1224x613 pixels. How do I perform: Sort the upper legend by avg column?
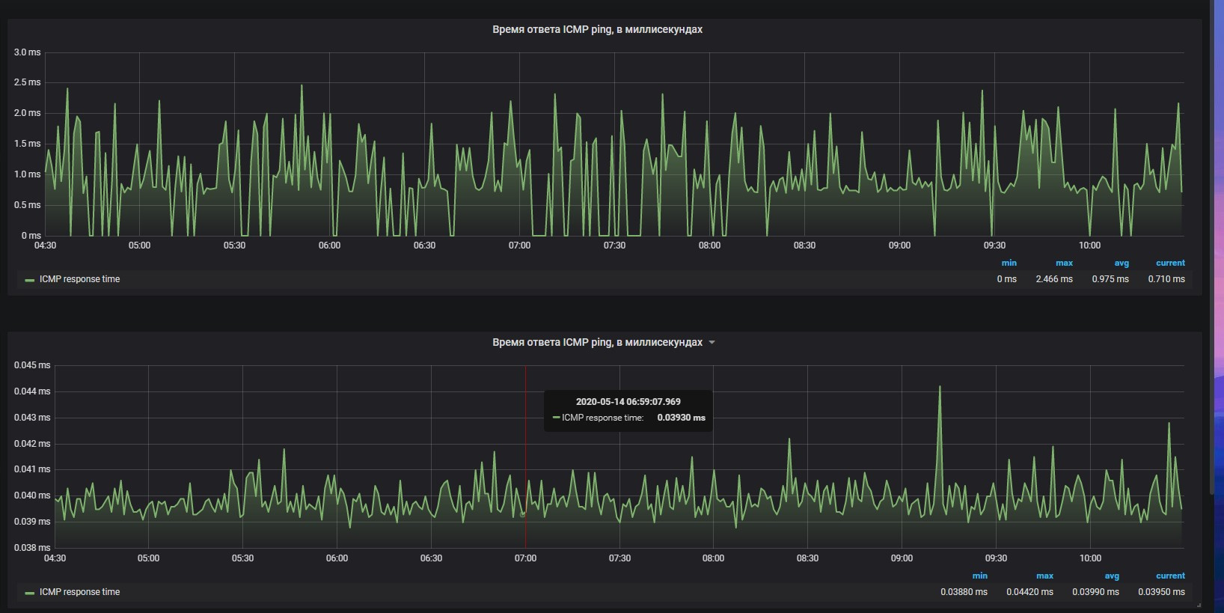pyautogui.click(x=1121, y=263)
